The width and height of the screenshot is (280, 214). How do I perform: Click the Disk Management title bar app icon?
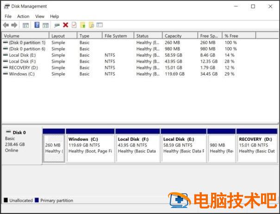(7, 6)
